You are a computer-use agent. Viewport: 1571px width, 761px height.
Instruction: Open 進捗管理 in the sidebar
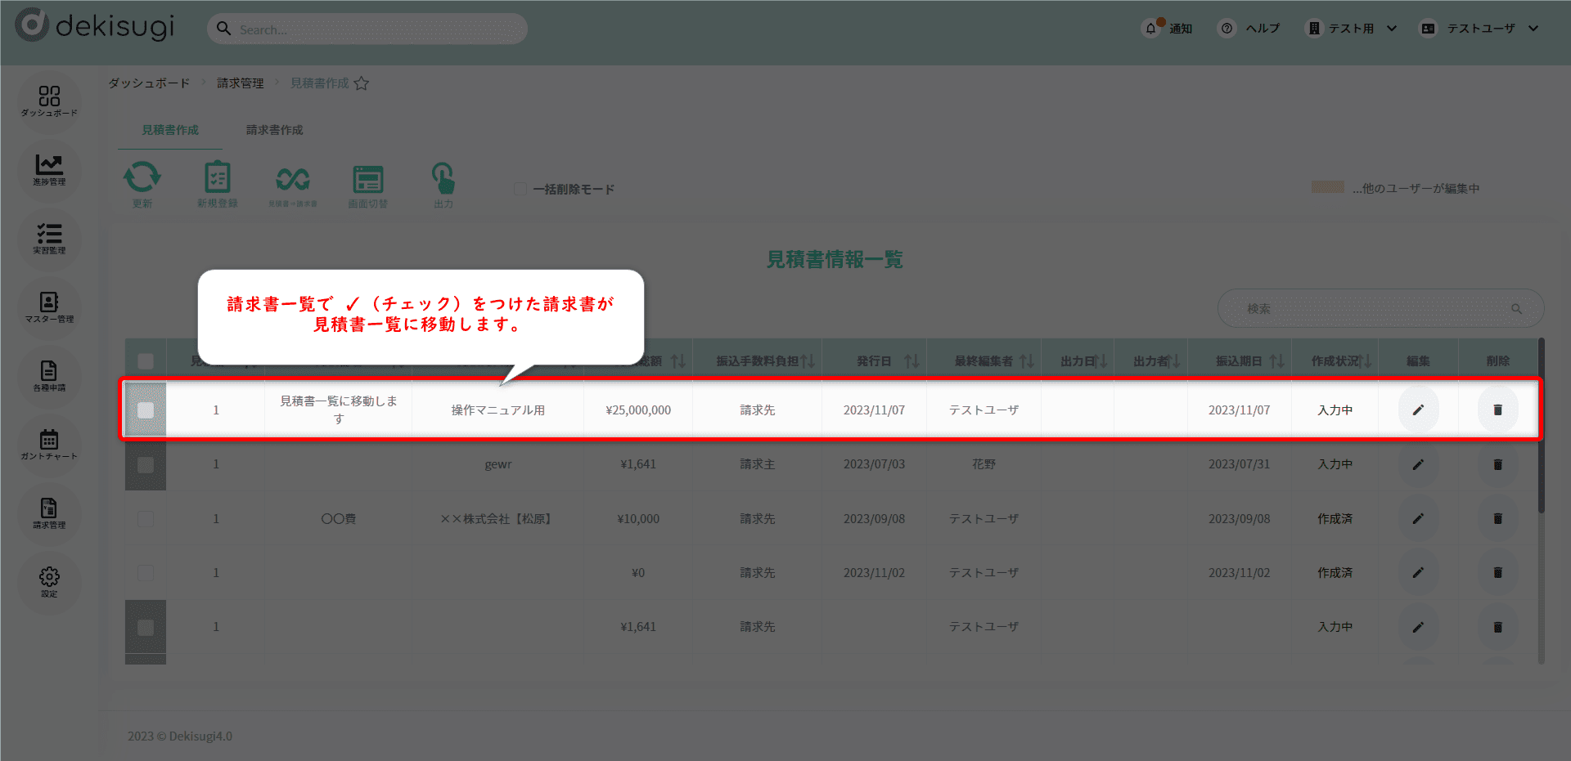point(49,169)
